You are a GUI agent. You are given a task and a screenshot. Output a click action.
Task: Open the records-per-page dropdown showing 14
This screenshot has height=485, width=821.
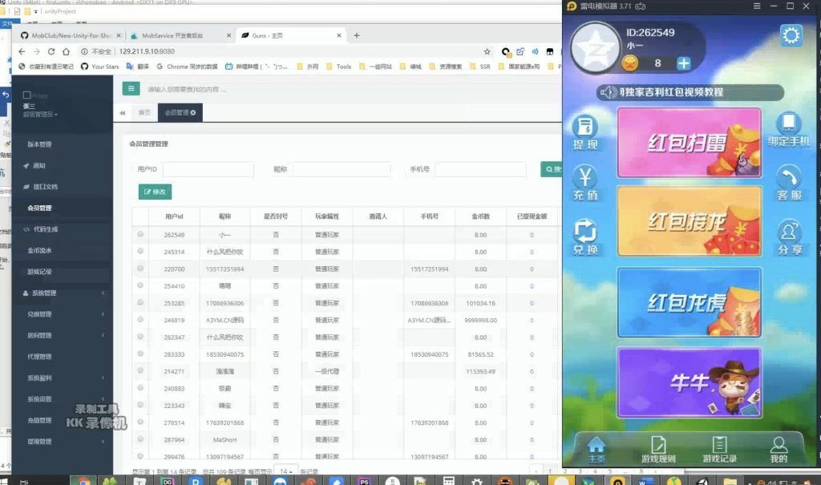pos(285,471)
